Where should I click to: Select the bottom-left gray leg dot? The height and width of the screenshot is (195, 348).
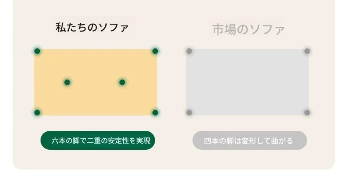tap(189, 112)
